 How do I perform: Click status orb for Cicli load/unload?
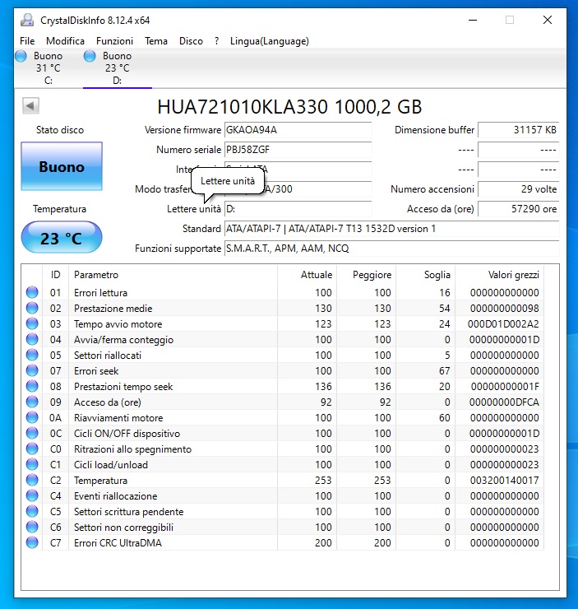(32, 464)
